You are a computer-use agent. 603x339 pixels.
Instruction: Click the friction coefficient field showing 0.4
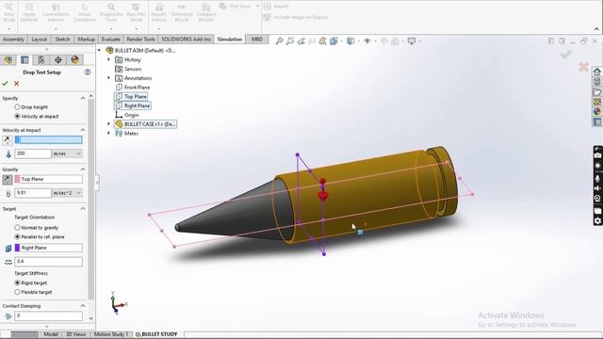point(48,262)
